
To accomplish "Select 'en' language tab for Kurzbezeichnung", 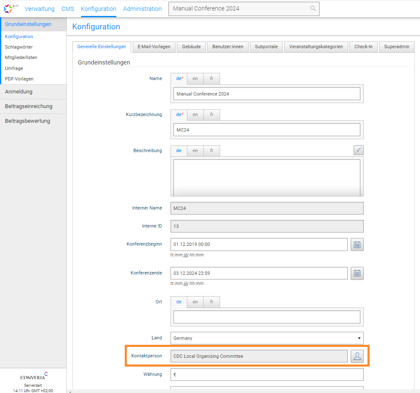I will [195, 115].
